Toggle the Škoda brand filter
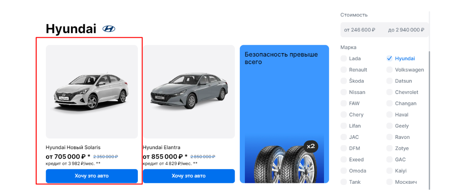 pyautogui.click(x=343, y=81)
